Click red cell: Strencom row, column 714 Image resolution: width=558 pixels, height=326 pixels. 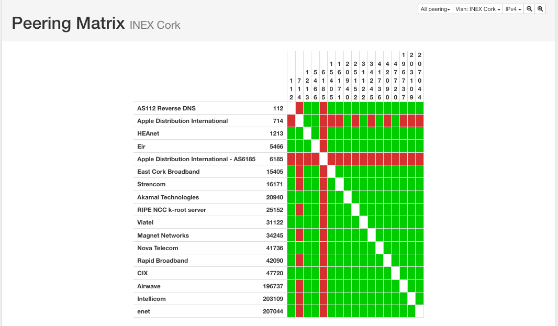(x=299, y=184)
